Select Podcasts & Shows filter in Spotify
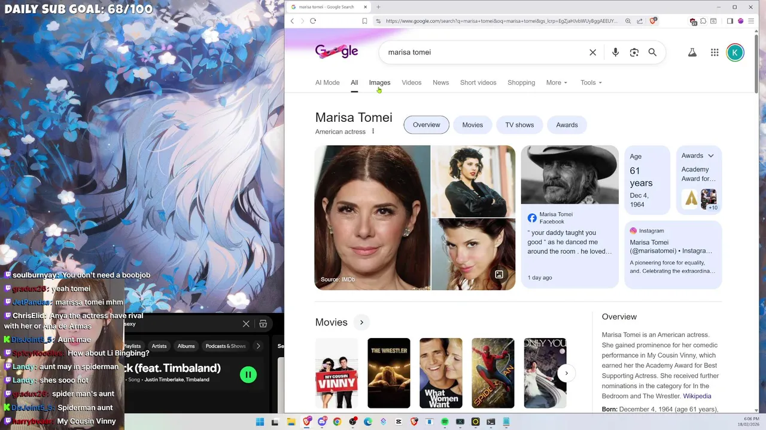The image size is (766, 430). coord(226,346)
